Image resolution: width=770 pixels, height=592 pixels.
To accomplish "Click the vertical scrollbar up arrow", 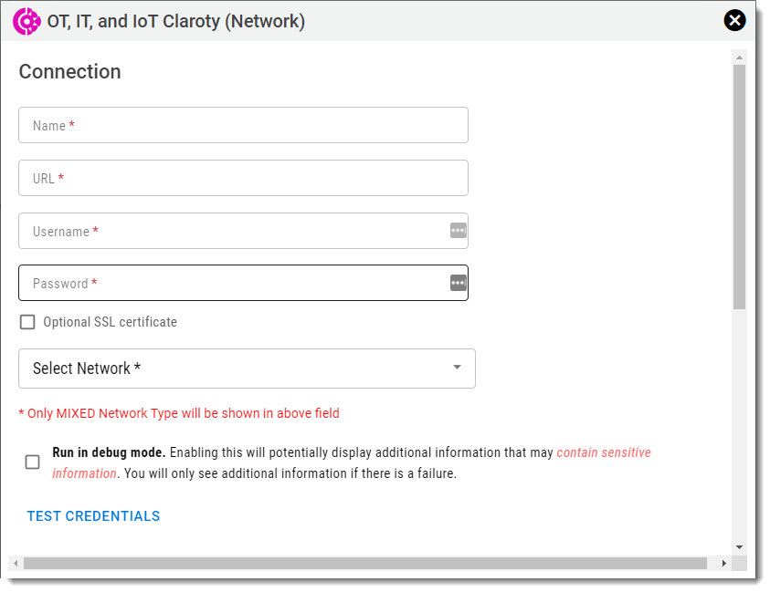I will point(740,57).
